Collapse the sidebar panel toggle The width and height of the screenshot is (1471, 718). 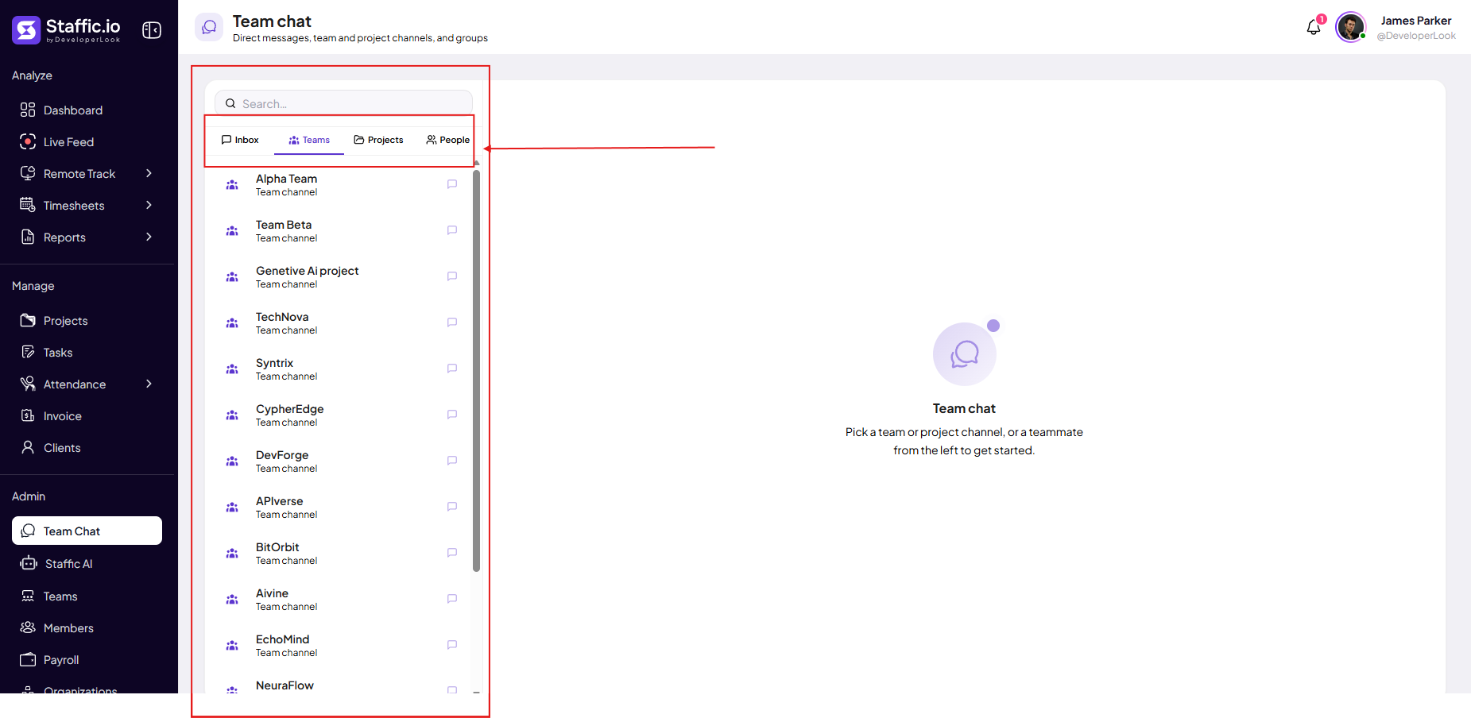[152, 30]
